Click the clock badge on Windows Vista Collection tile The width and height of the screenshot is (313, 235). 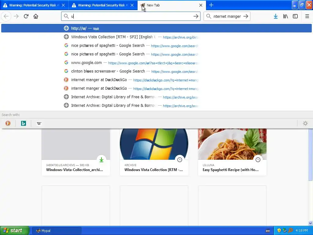click(x=180, y=160)
